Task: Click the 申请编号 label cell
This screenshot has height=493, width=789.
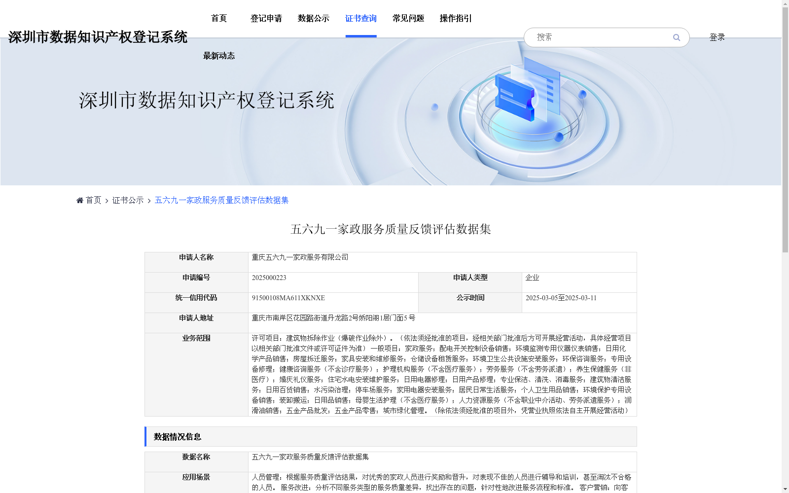Action: point(196,282)
